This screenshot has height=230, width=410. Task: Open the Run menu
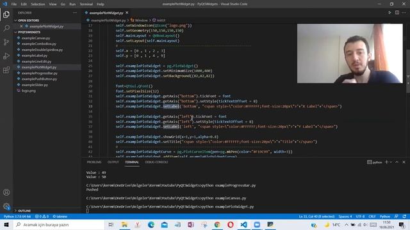click(x=72, y=4)
